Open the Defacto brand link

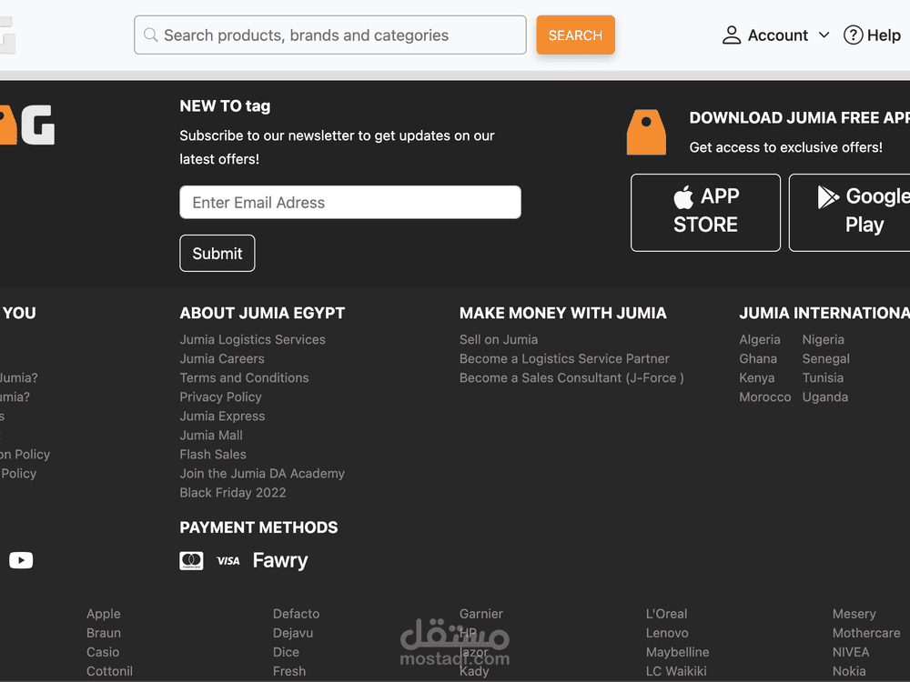[296, 614]
